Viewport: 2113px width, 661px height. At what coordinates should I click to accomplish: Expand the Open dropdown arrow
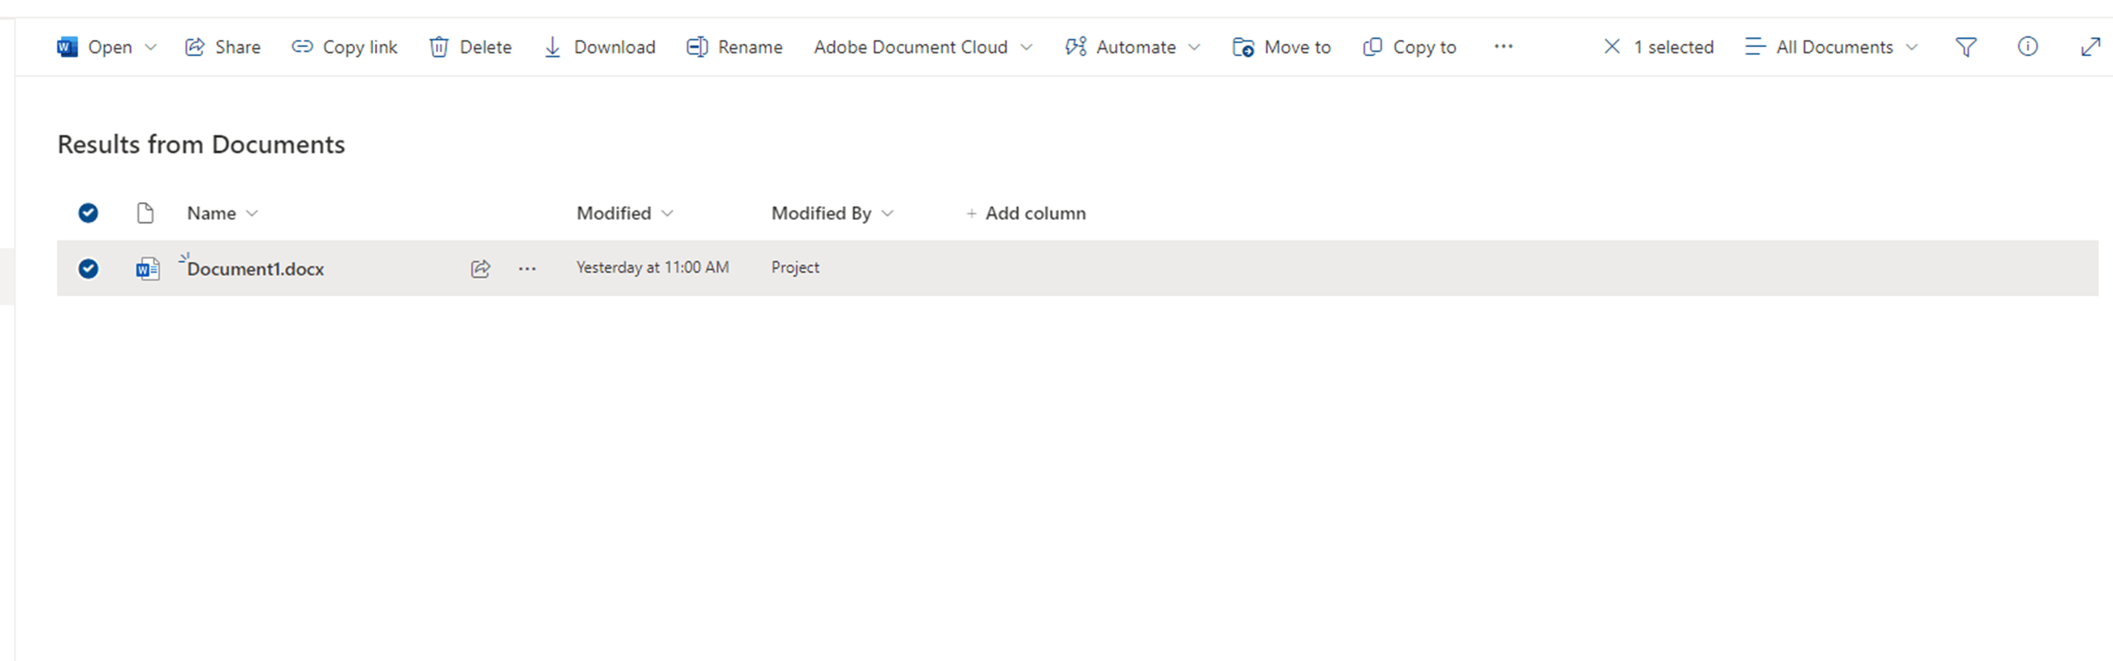(x=151, y=48)
